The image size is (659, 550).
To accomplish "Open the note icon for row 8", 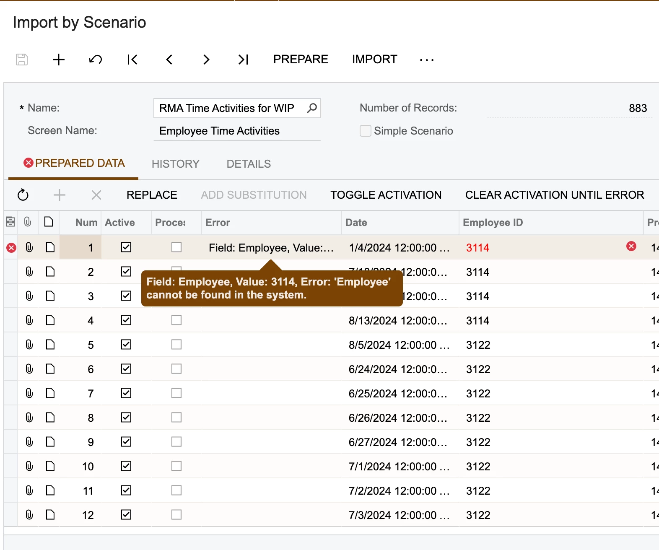I will click(x=50, y=418).
